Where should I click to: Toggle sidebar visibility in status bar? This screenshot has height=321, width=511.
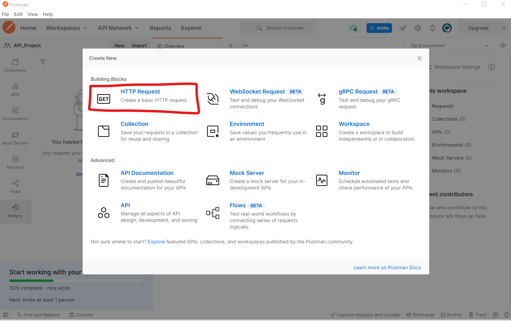point(6,315)
